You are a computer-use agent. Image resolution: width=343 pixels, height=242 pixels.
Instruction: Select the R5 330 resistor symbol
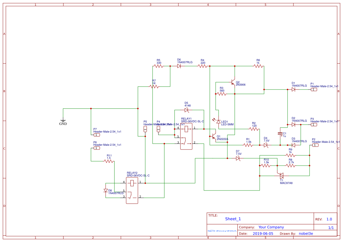point(159,66)
